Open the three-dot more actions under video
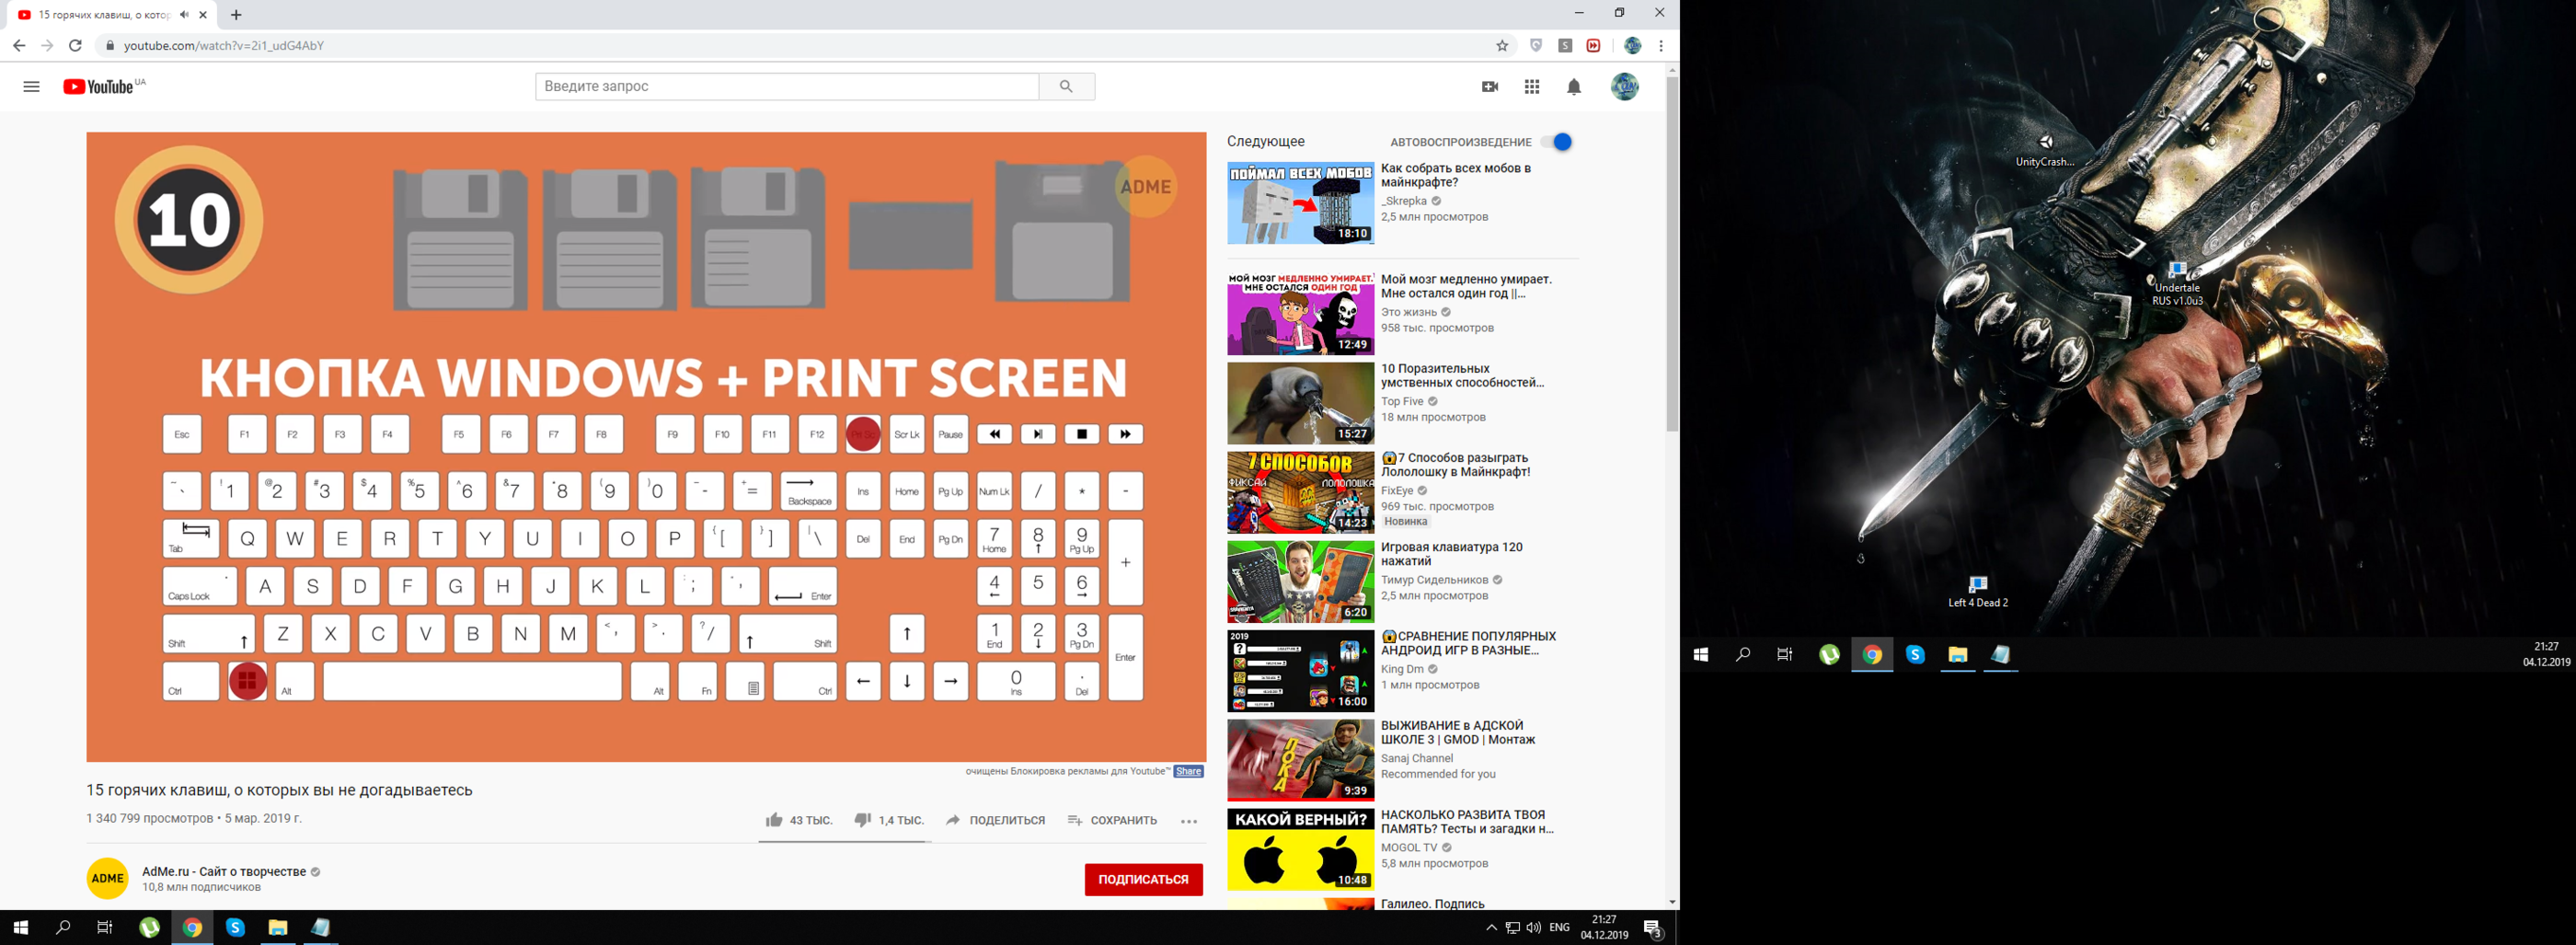Screen dimensions: 2576x945 1189,821
